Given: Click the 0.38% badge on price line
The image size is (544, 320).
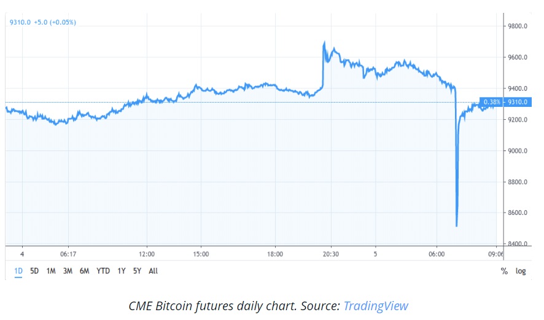Looking at the screenshot, I should pos(492,102).
